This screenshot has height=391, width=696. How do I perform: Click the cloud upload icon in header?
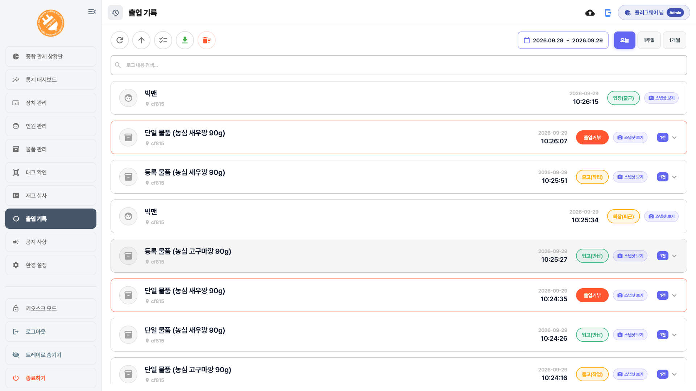[x=590, y=13]
